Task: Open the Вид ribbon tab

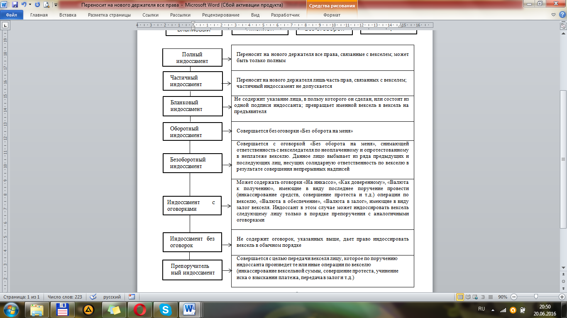Action: tap(255, 15)
